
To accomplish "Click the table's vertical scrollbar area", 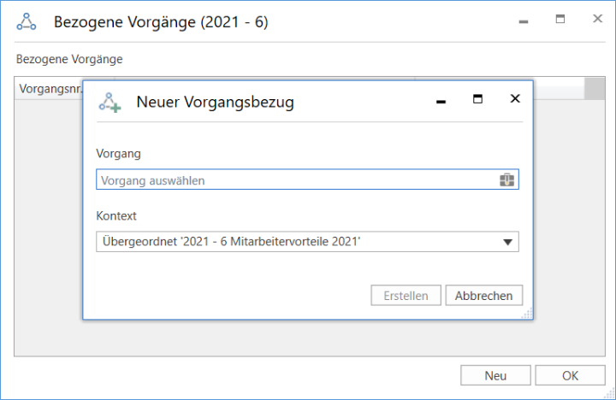I will (594, 89).
